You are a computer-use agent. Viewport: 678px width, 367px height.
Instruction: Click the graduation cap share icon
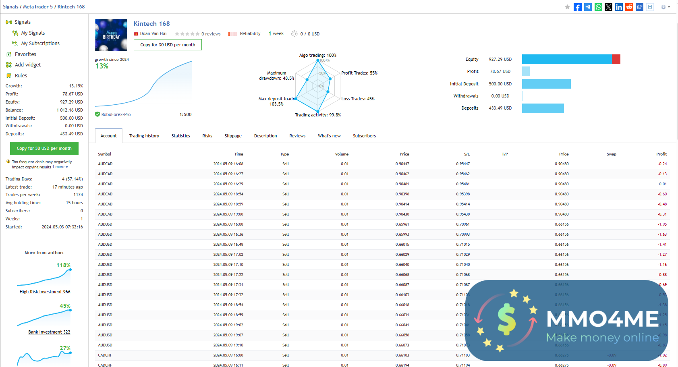coord(639,7)
